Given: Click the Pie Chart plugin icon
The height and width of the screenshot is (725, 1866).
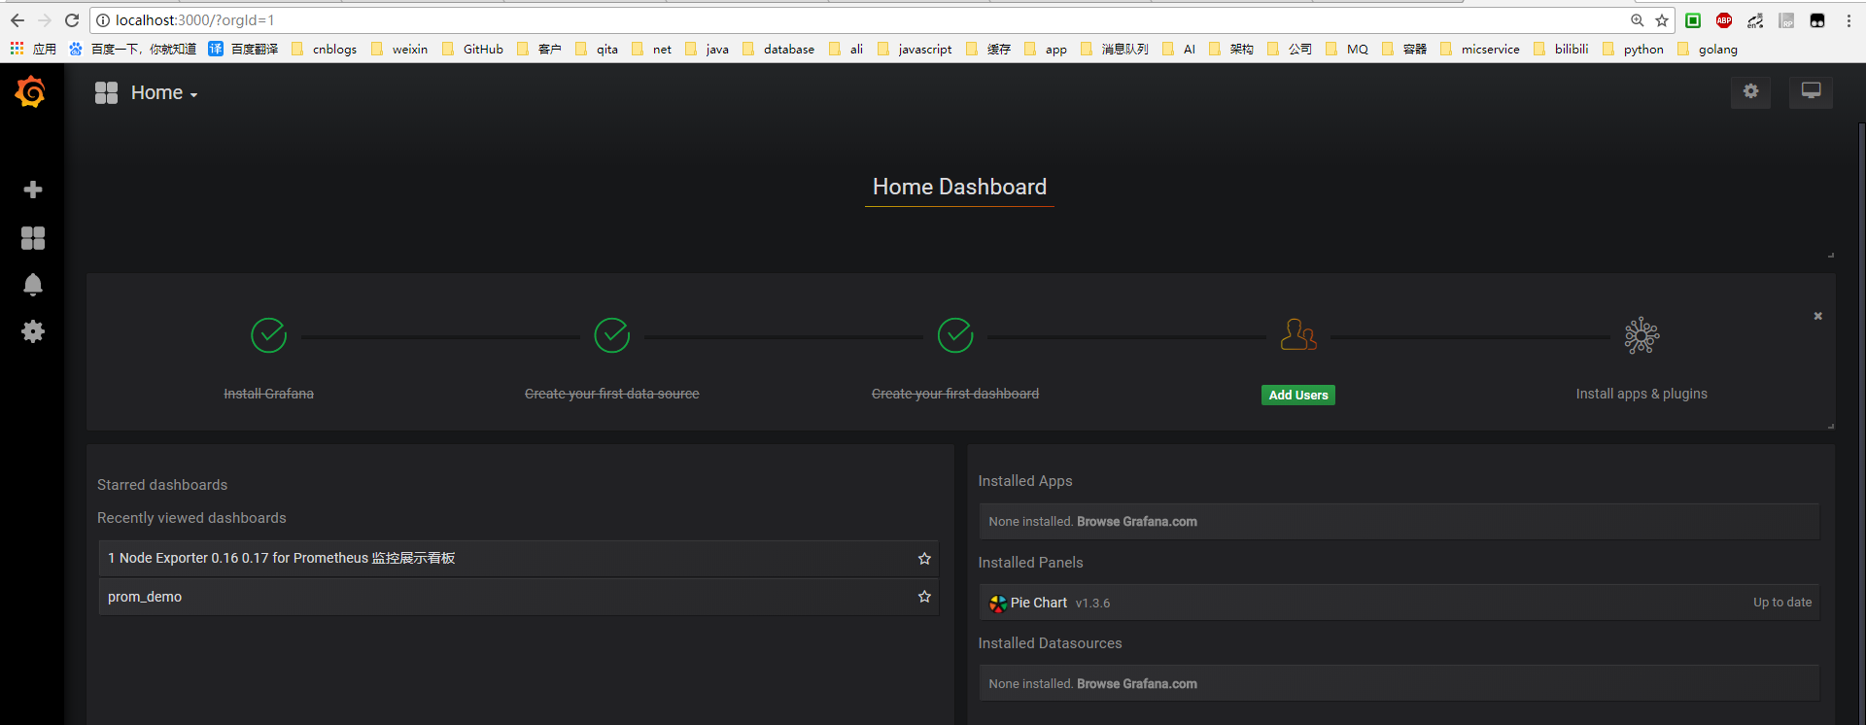Looking at the screenshot, I should tap(998, 604).
